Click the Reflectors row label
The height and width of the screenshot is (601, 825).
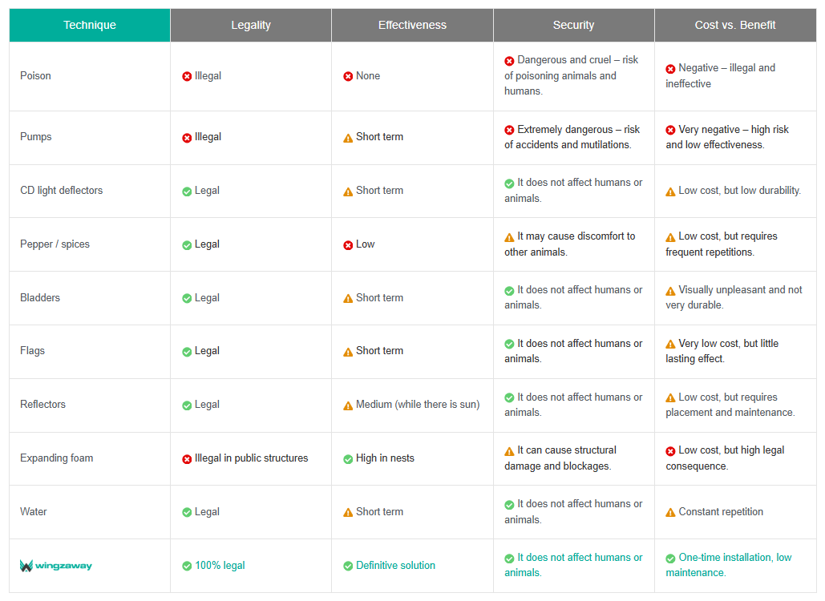pos(42,405)
